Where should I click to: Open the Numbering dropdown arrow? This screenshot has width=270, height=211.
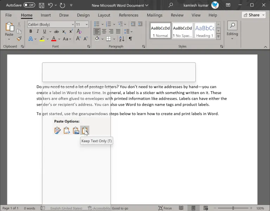pyautogui.click(x=114, y=24)
